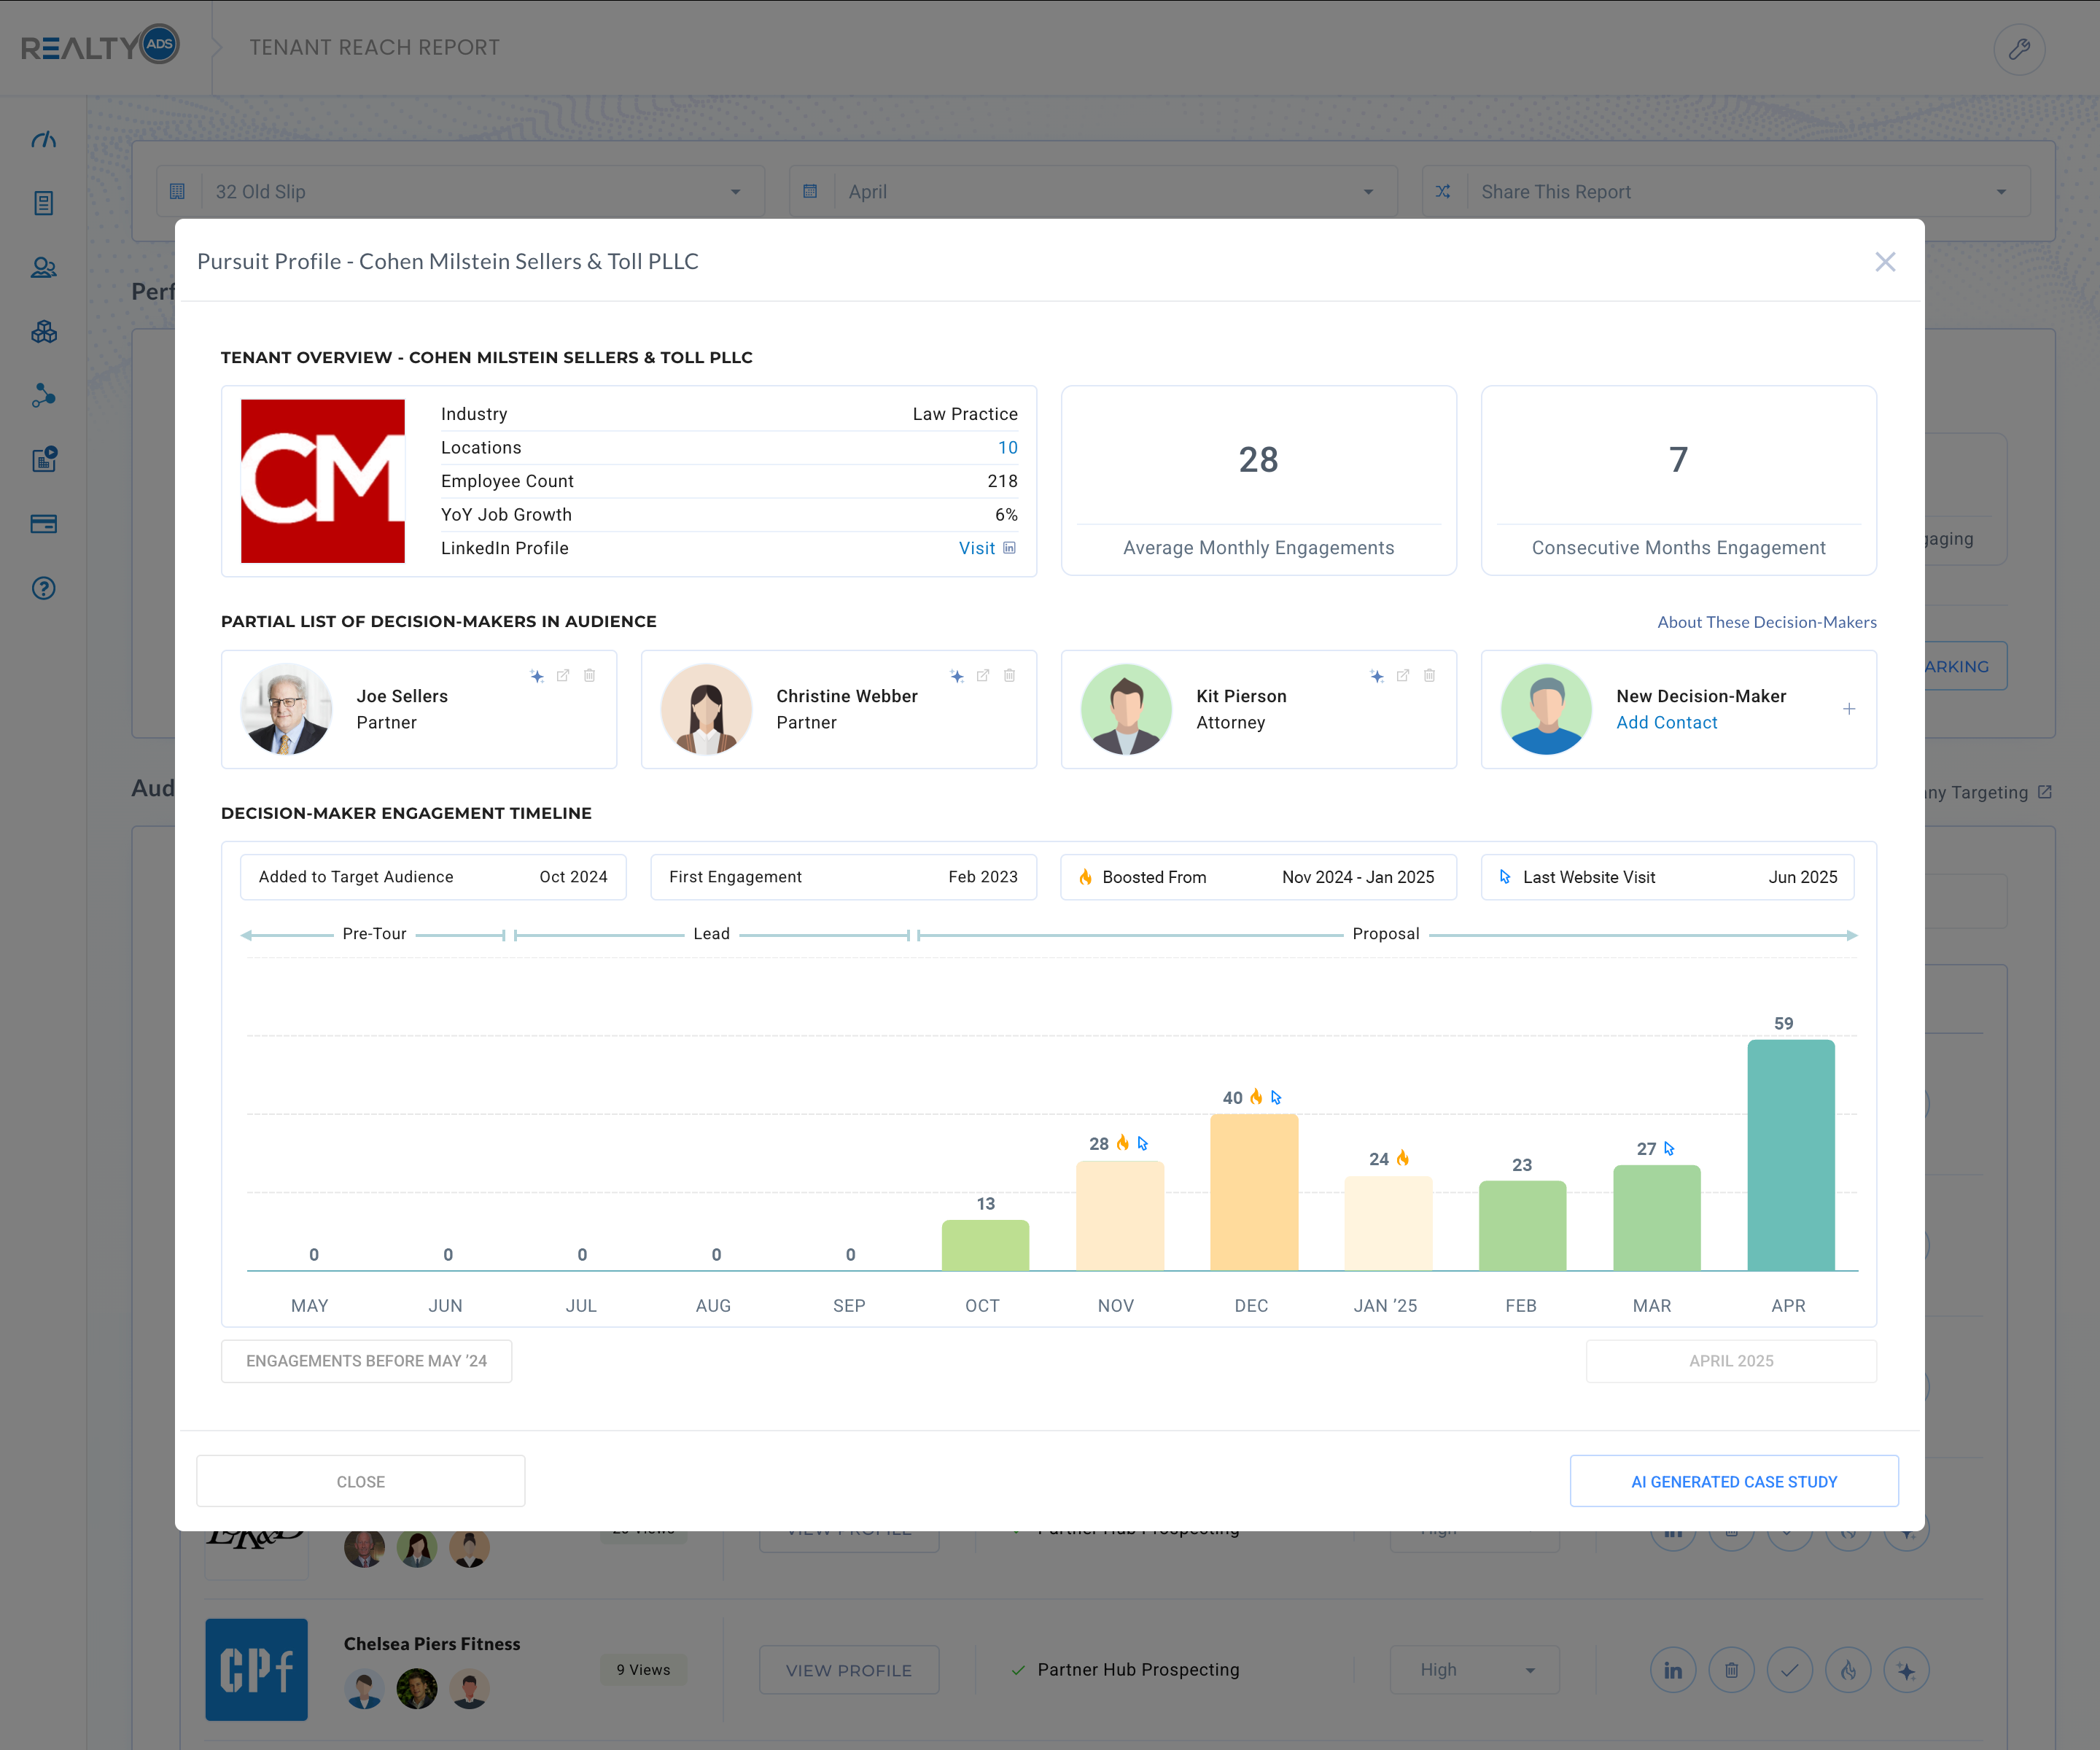Click VIEW PROFILE for Chelsea Piers Fitness
The height and width of the screenshot is (1750, 2100).
849,1671
